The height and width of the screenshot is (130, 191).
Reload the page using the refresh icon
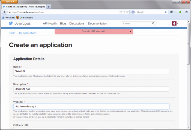pos(128,12)
